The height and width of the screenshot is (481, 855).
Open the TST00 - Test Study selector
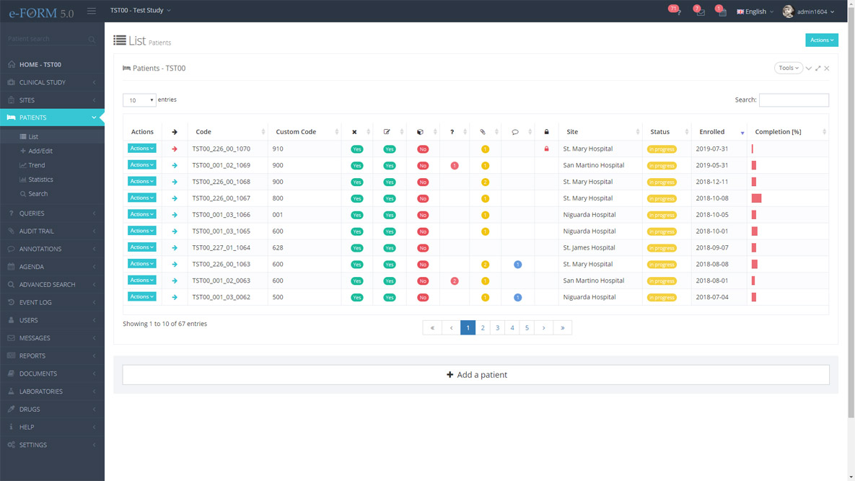pyautogui.click(x=141, y=10)
